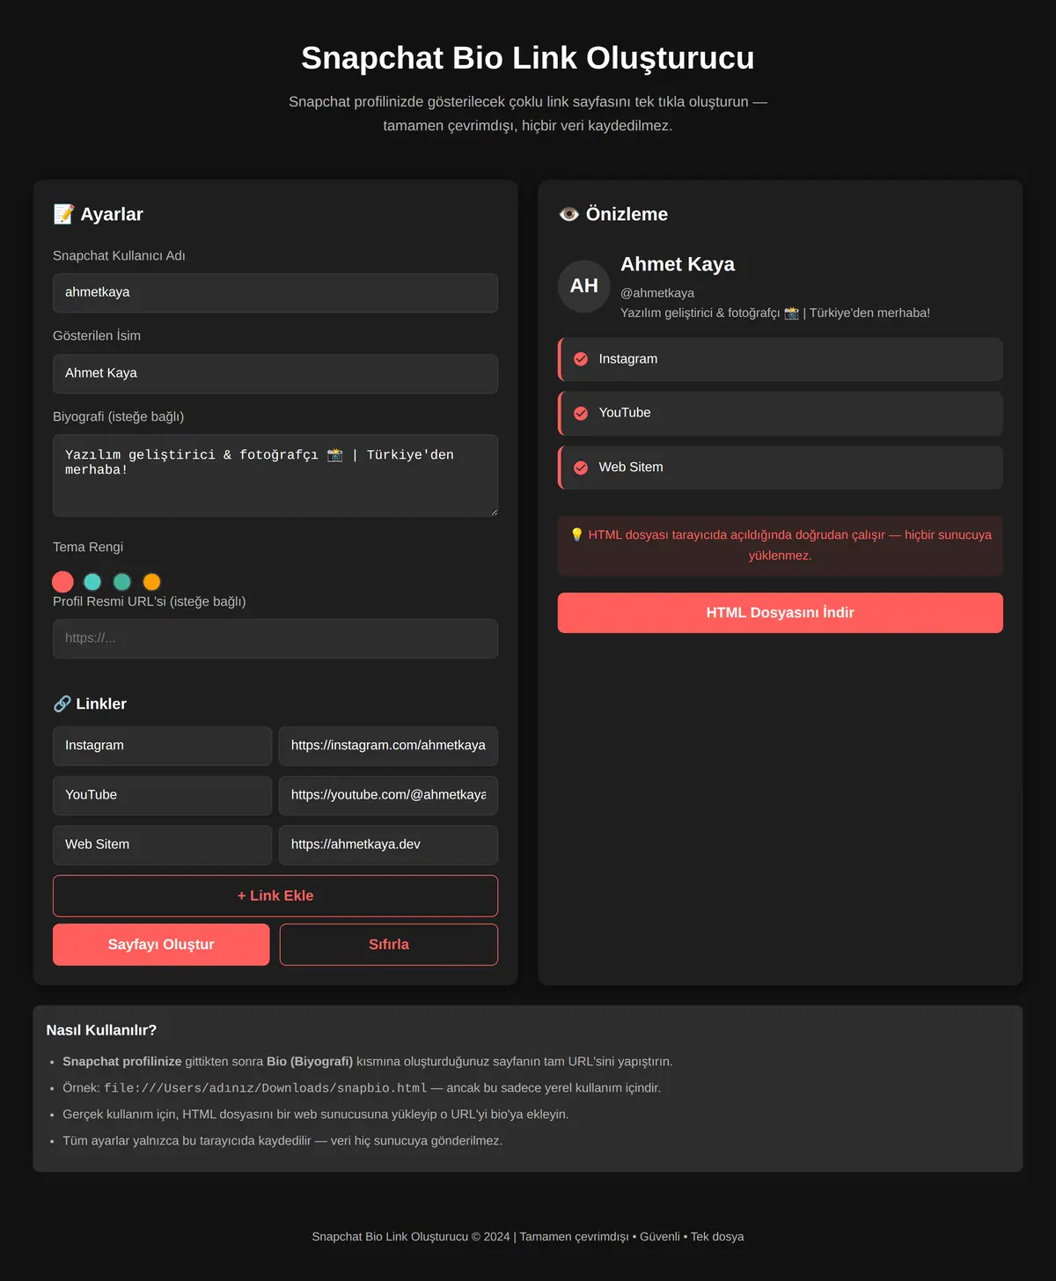The height and width of the screenshot is (1281, 1056).
Task: Click the Ahmet Kaya preview name
Action: click(678, 264)
